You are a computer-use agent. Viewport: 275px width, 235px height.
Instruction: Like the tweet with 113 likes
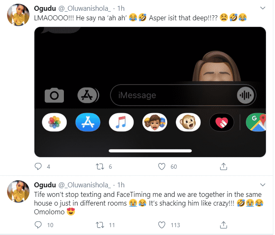click(163, 225)
